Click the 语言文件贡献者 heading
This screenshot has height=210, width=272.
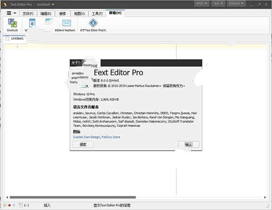[x=86, y=107]
